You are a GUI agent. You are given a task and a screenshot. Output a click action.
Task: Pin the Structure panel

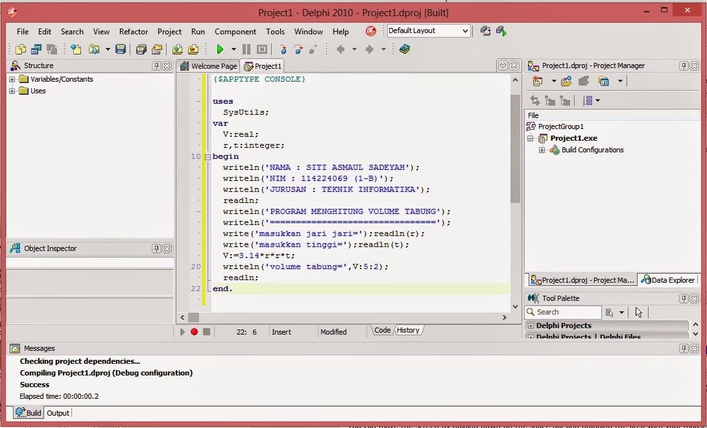click(156, 66)
